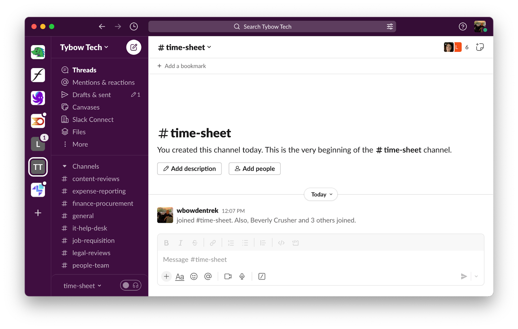This screenshot has height=329, width=518.
Task: Record an audio clip in the composer
Action: [242, 276]
